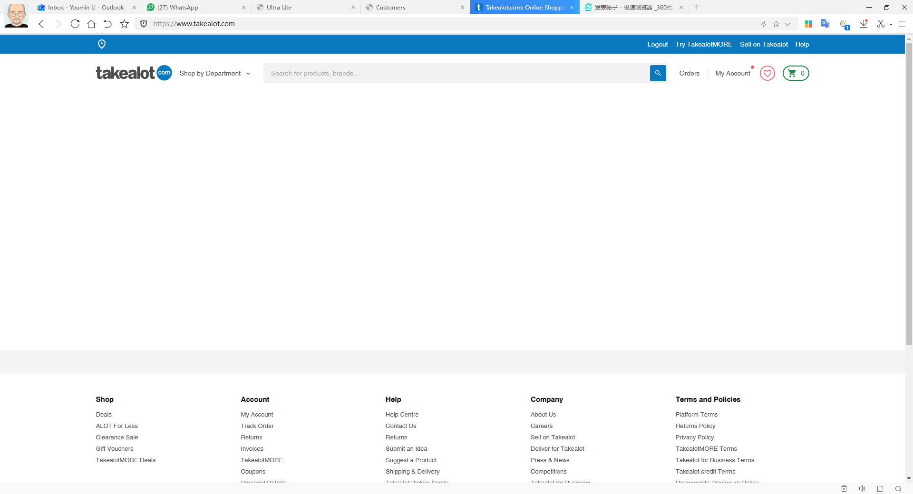This screenshot has width=913, height=494.
Task: Click the Help Centre footer link
Action: tap(402, 415)
